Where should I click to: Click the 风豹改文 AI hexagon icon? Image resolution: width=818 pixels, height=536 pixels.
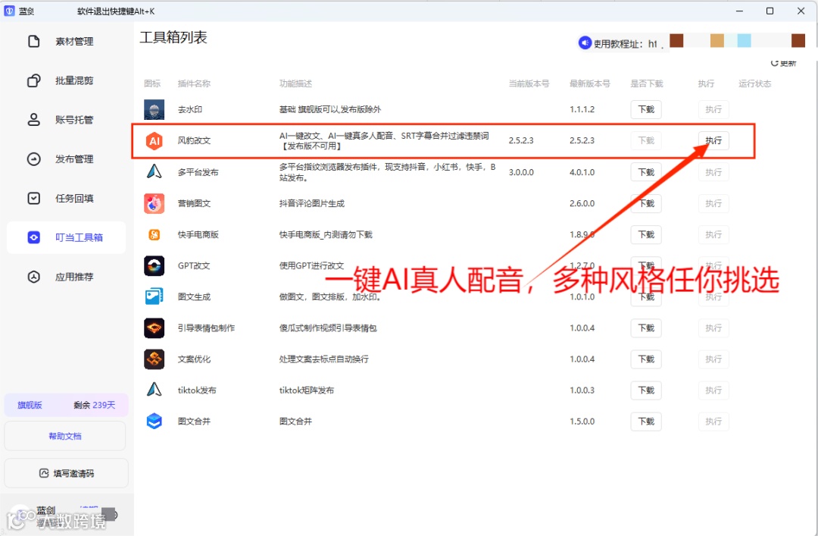[x=154, y=140]
